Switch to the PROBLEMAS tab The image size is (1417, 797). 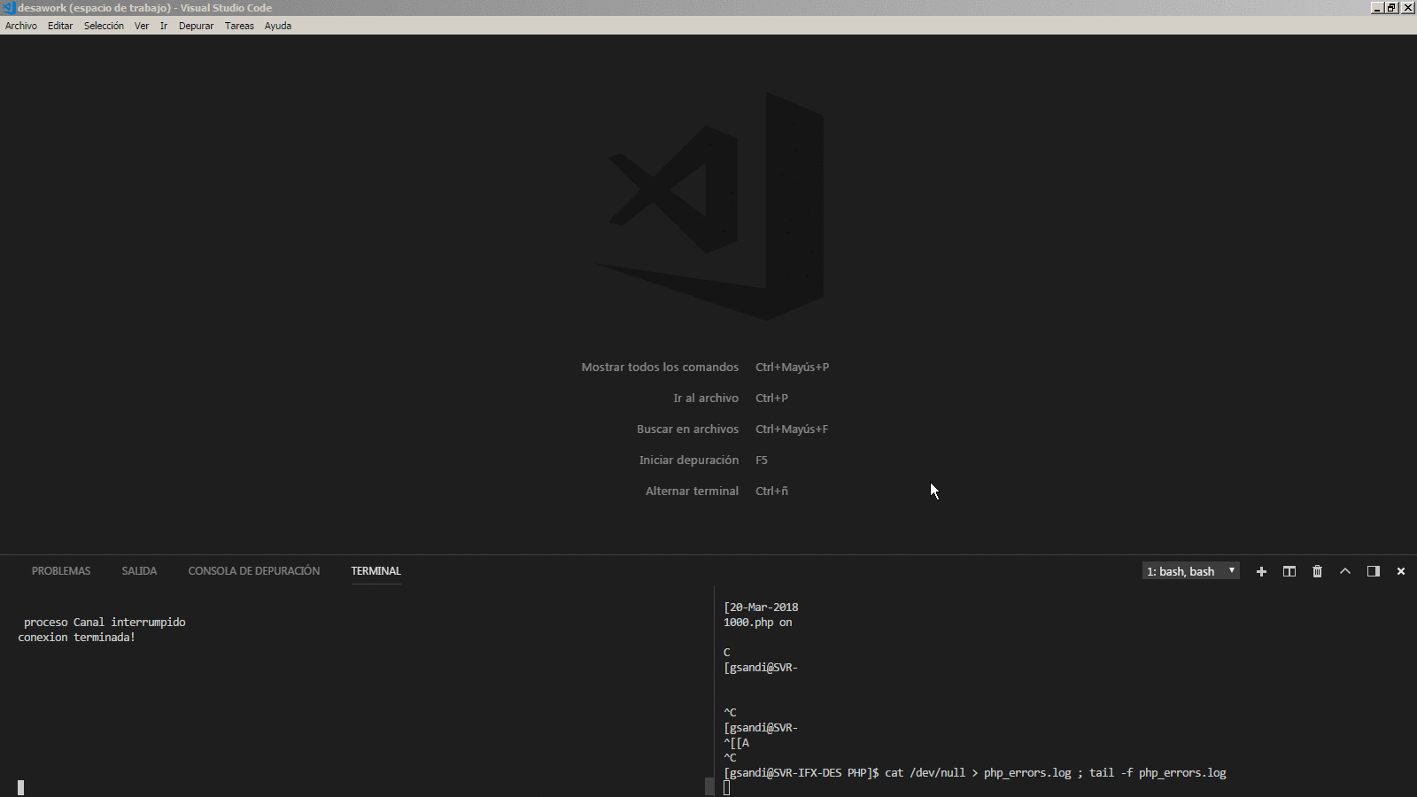[60, 571]
